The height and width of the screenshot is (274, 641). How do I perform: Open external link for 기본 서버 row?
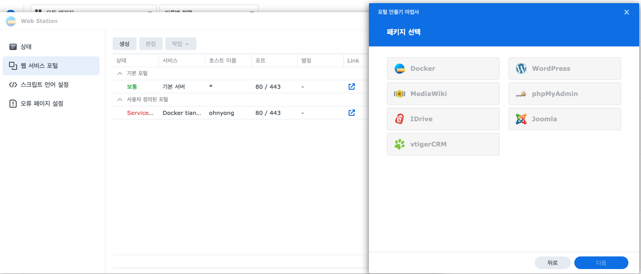[x=352, y=87]
